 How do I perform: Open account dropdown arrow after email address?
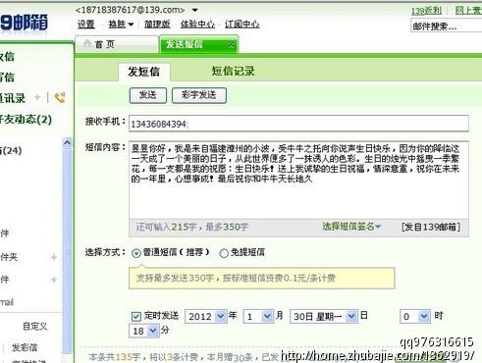click(x=194, y=10)
